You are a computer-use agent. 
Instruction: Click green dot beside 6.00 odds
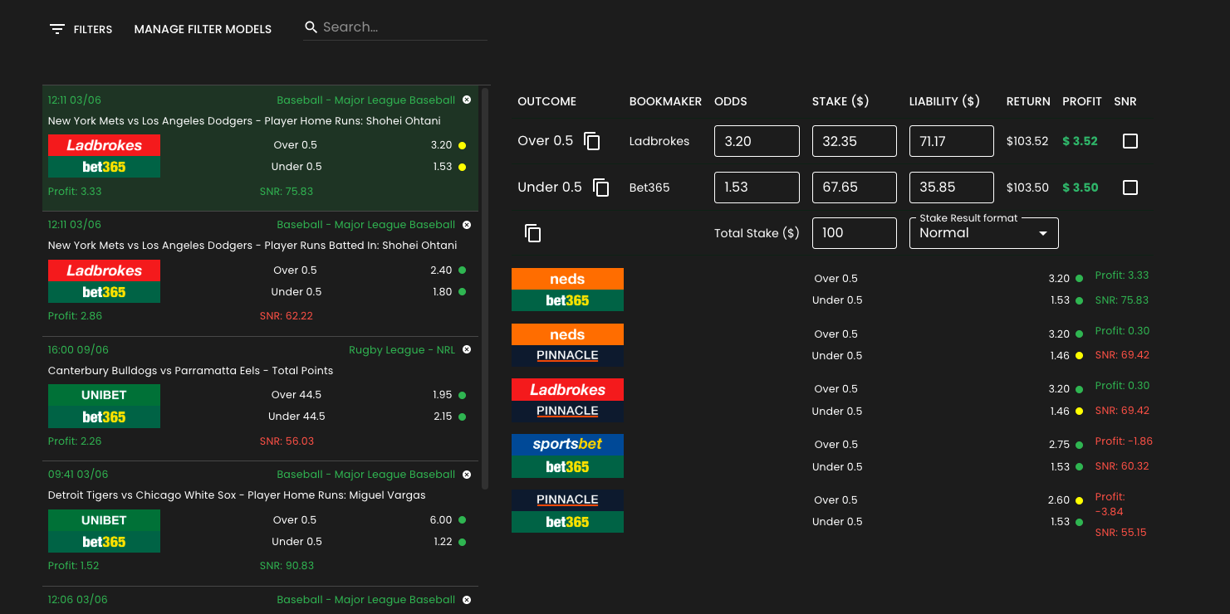(462, 520)
